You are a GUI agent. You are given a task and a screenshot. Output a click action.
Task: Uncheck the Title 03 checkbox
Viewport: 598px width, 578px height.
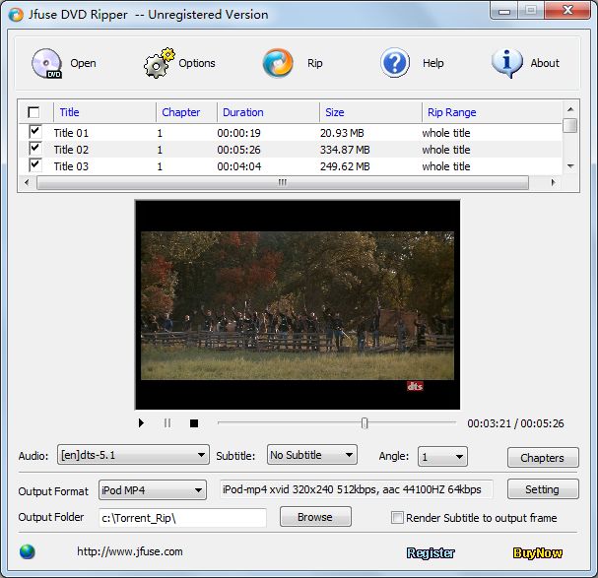34,165
